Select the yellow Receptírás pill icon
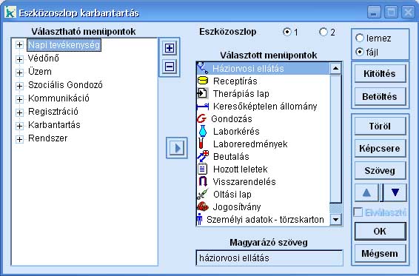The width and height of the screenshot is (419, 276). (x=203, y=81)
